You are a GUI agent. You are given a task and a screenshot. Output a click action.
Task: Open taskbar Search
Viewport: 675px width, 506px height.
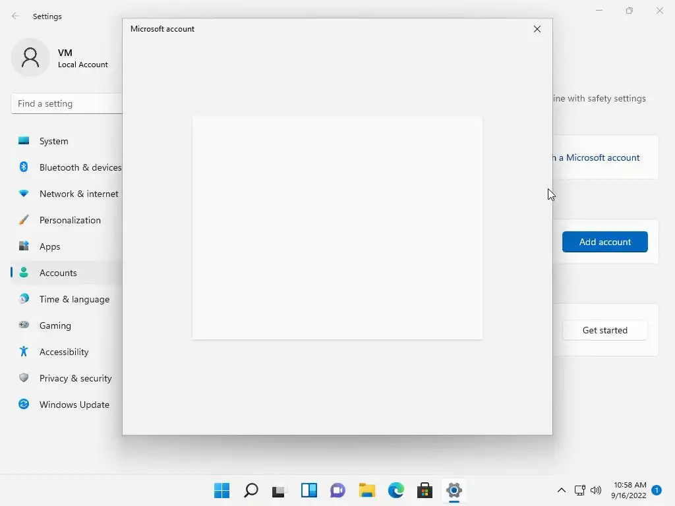pos(251,490)
